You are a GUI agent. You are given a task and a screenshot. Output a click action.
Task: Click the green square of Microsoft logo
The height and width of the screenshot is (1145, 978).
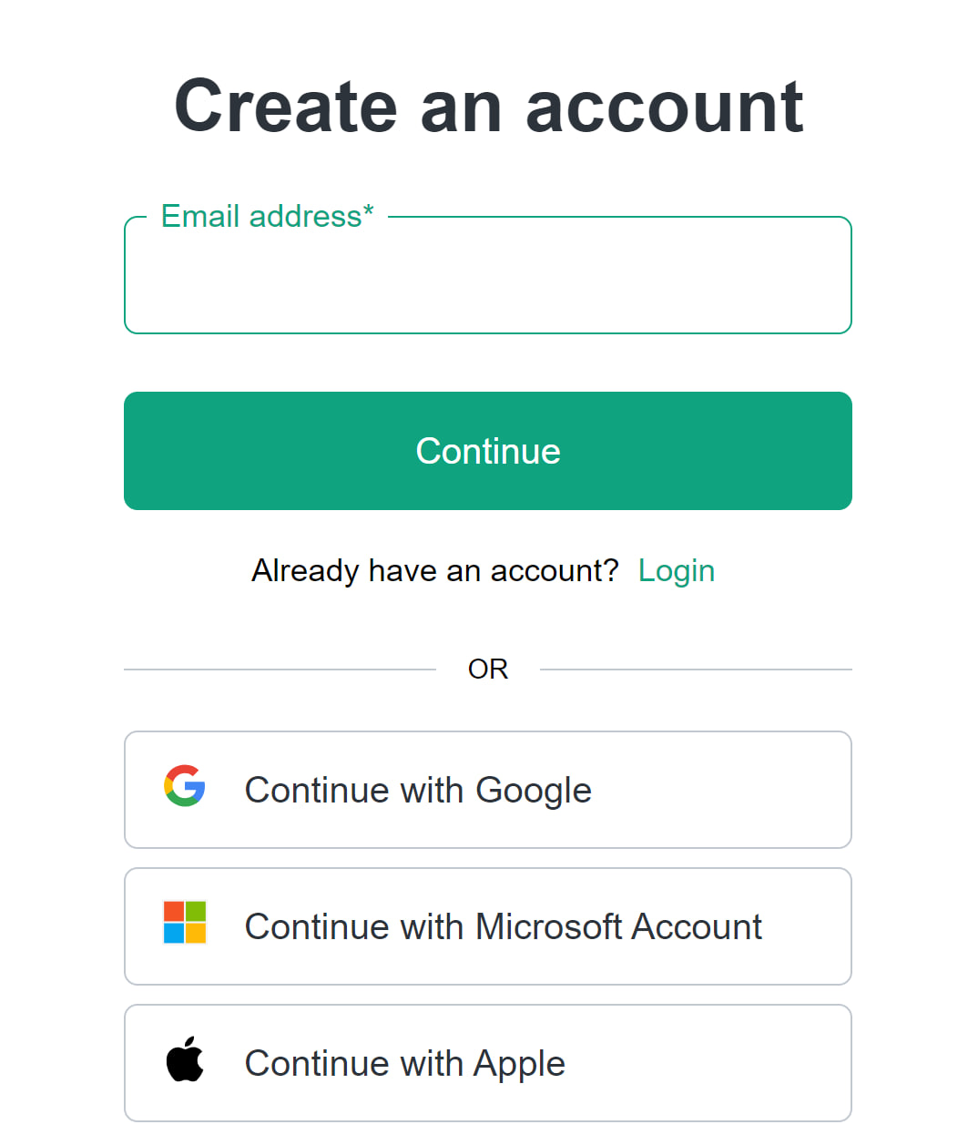tap(196, 911)
